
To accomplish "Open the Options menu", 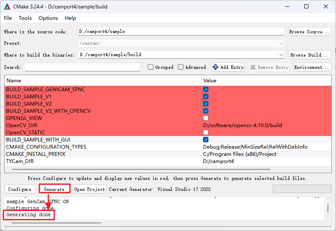I will pyautogui.click(x=48, y=18).
